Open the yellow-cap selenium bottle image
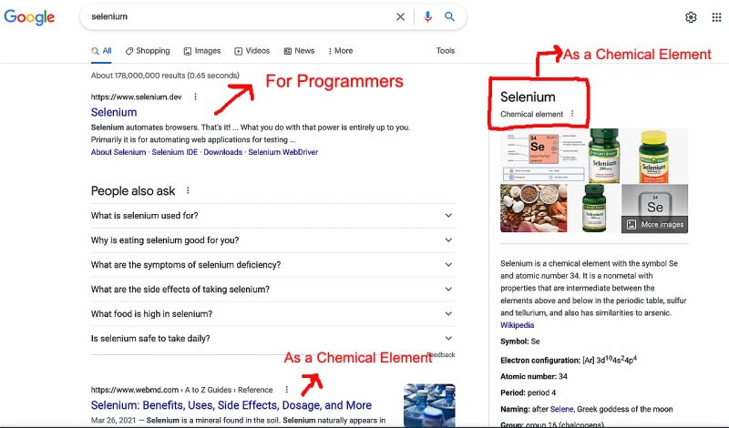This screenshot has height=428, width=729. (654, 156)
